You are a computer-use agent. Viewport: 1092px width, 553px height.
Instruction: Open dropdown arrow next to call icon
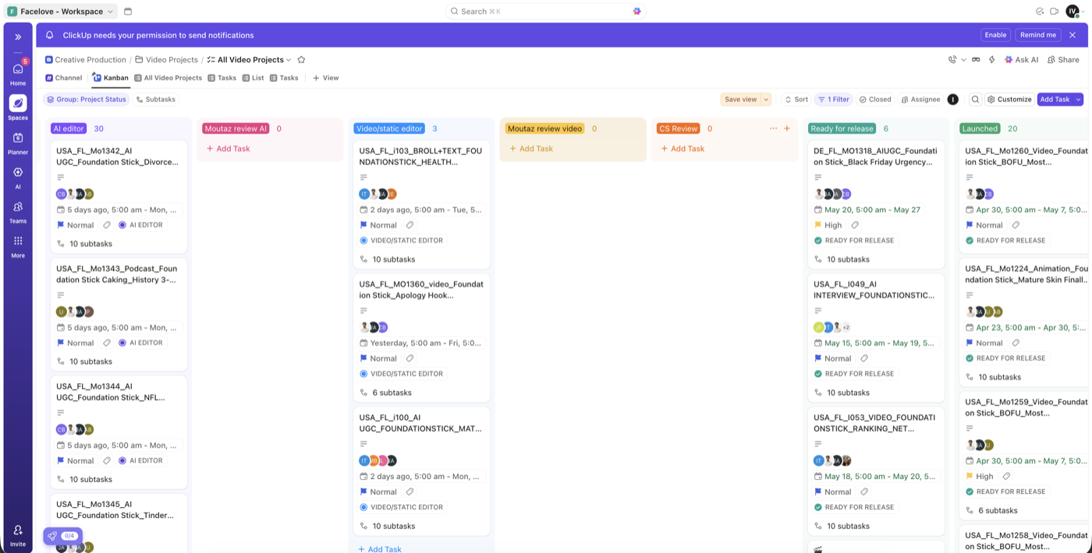tap(963, 60)
